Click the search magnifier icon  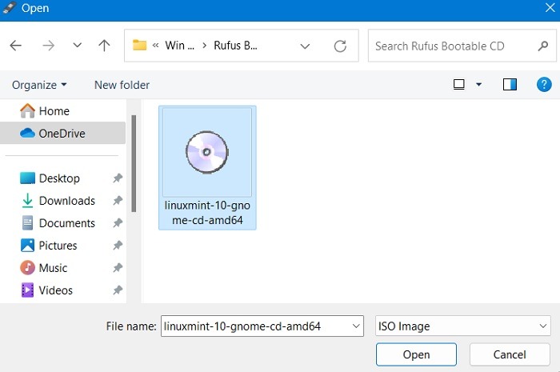[x=543, y=46]
